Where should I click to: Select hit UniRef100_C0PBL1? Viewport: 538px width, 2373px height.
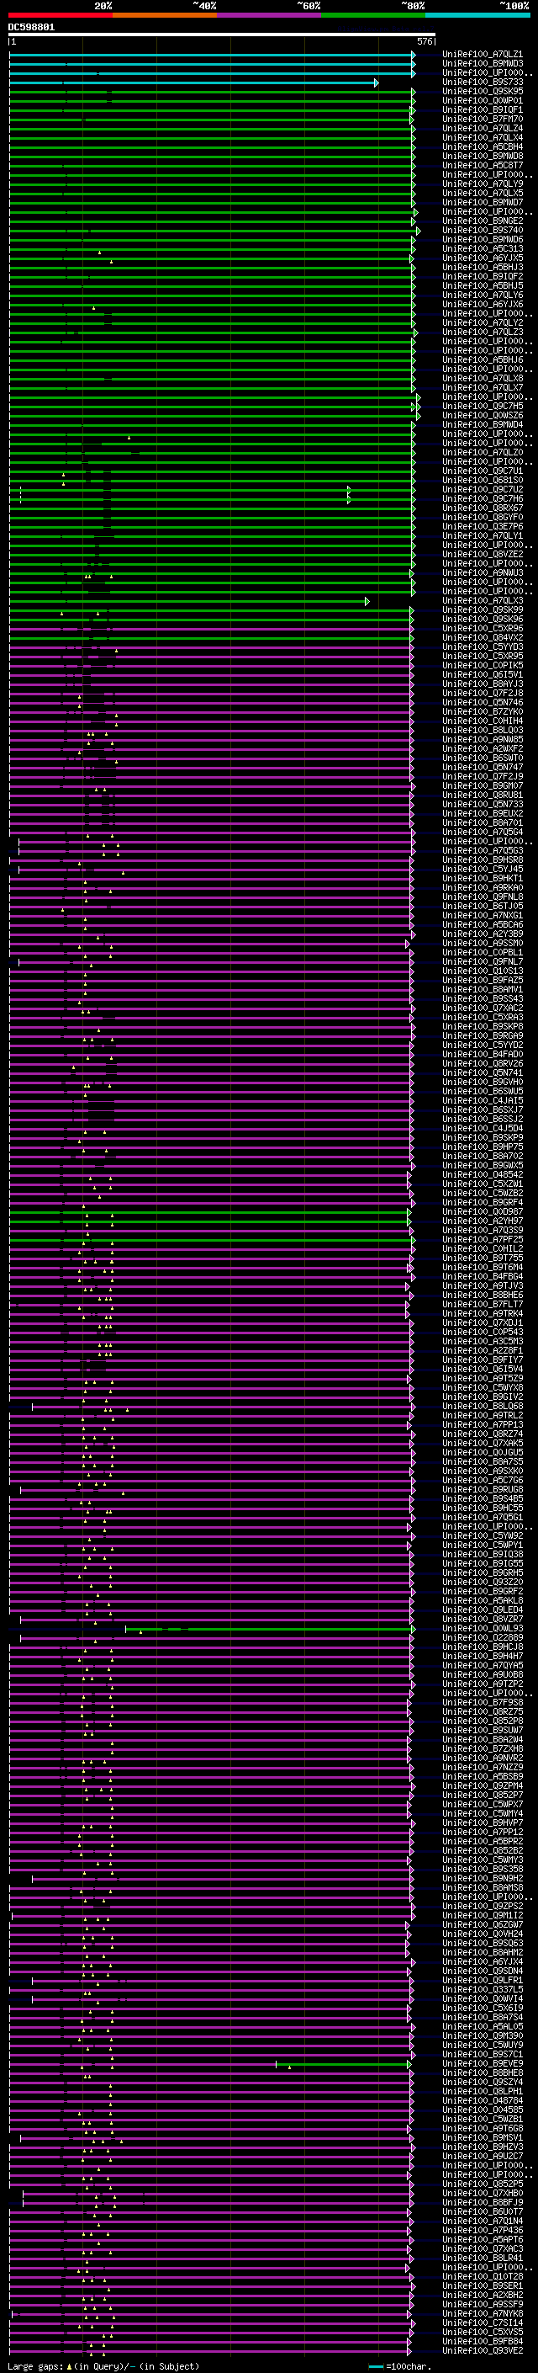tap(483, 951)
